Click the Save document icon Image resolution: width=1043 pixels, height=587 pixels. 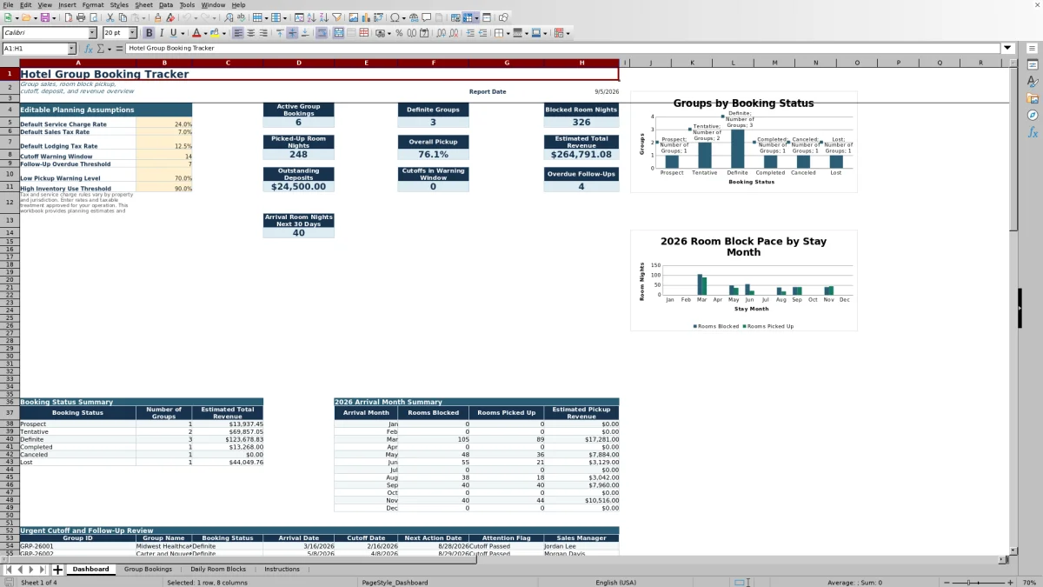point(44,17)
